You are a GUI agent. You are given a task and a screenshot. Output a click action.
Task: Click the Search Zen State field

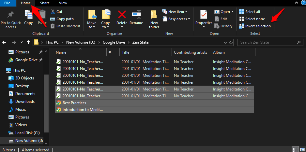270,42
